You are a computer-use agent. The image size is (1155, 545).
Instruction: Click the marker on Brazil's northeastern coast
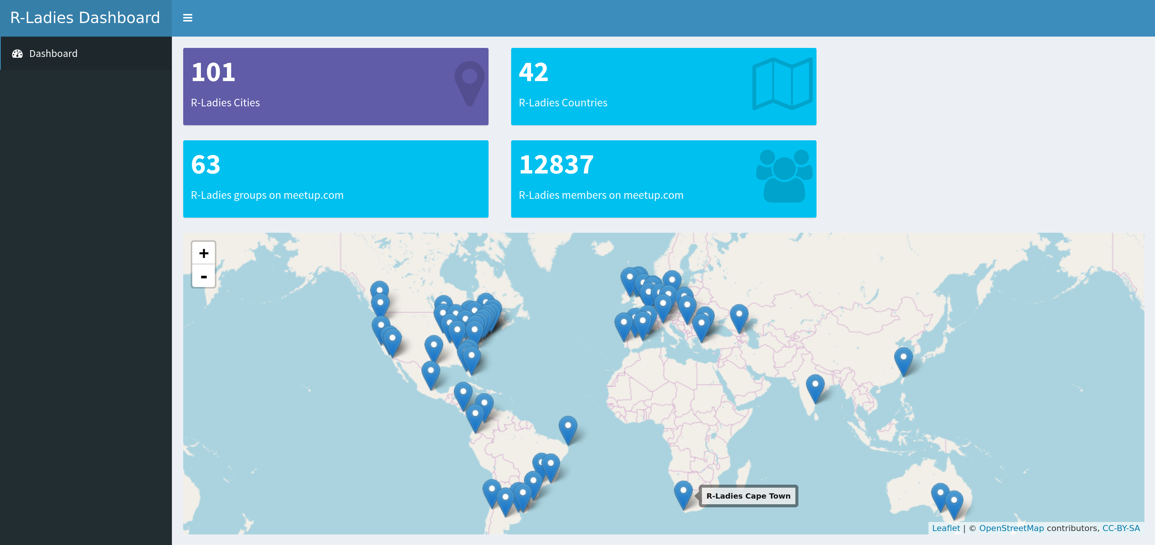tap(568, 428)
